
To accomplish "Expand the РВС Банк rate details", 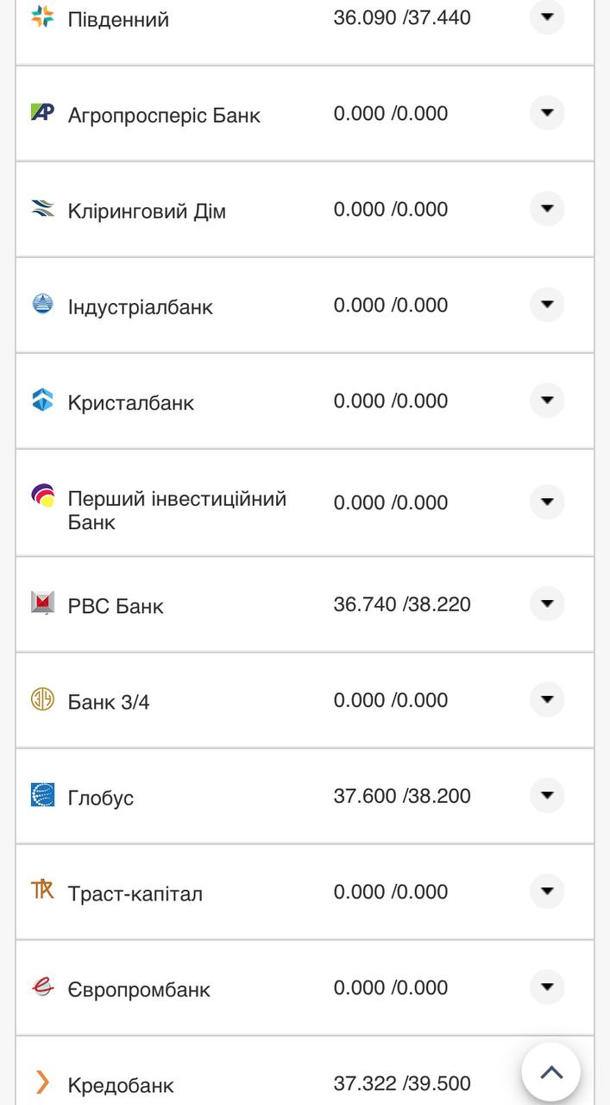I will (x=547, y=603).
